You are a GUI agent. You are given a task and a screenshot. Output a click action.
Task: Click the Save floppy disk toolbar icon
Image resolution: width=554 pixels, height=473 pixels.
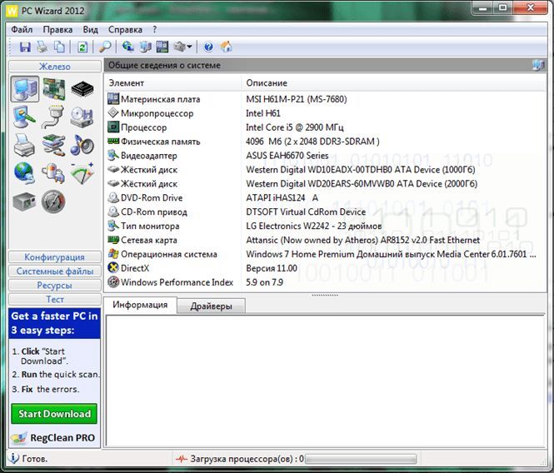tap(25, 47)
